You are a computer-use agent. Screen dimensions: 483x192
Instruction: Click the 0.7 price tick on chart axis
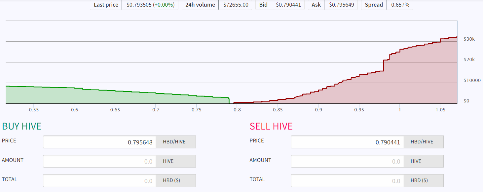point(156,110)
